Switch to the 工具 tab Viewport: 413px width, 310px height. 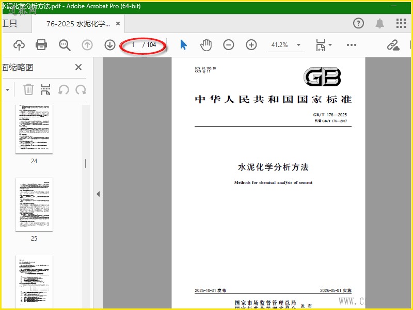coord(10,23)
